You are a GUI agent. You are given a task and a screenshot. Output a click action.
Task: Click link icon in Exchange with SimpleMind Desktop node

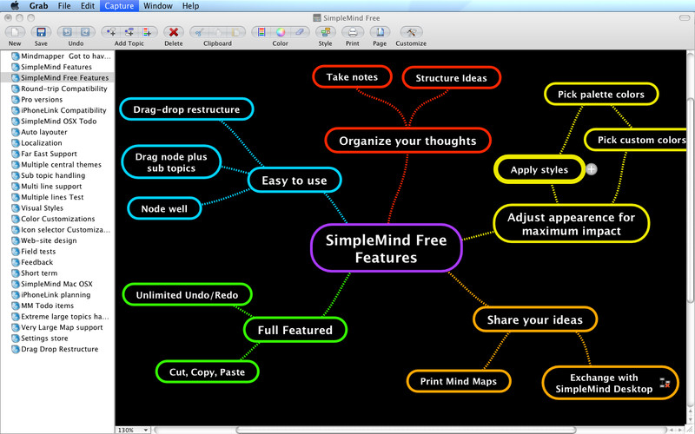coord(665,383)
